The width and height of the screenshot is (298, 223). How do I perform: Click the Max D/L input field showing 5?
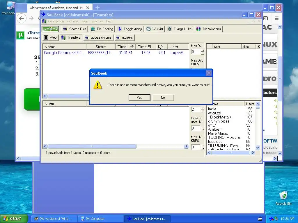tap(196, 52)
